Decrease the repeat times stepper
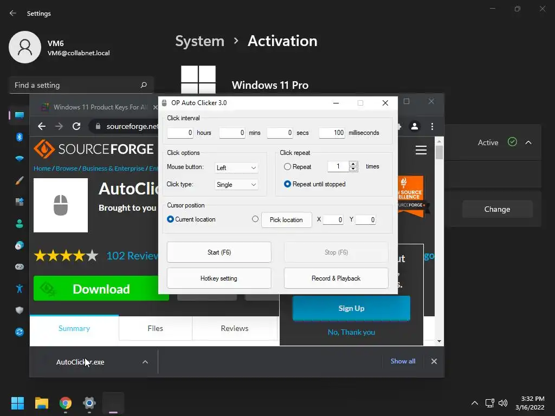 [353, 169]
